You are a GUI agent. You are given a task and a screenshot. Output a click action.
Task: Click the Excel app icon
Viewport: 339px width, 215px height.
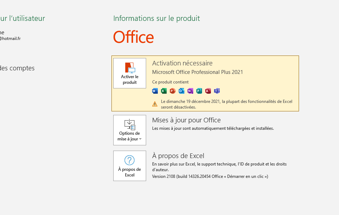point(164,91)
